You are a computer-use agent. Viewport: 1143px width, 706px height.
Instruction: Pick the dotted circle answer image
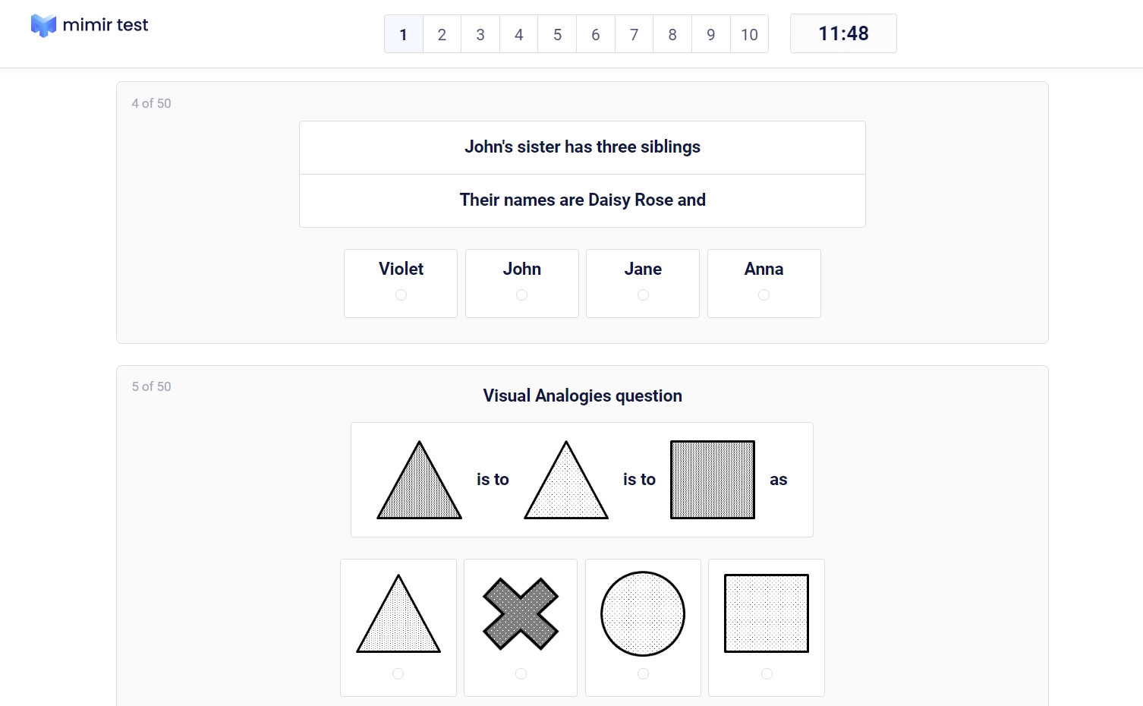pos(643,613)
